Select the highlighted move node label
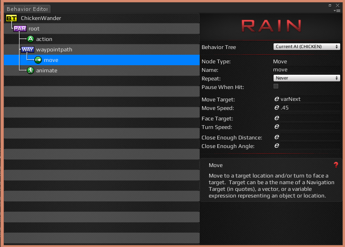345x247 pixels. (x=51, y=60)
